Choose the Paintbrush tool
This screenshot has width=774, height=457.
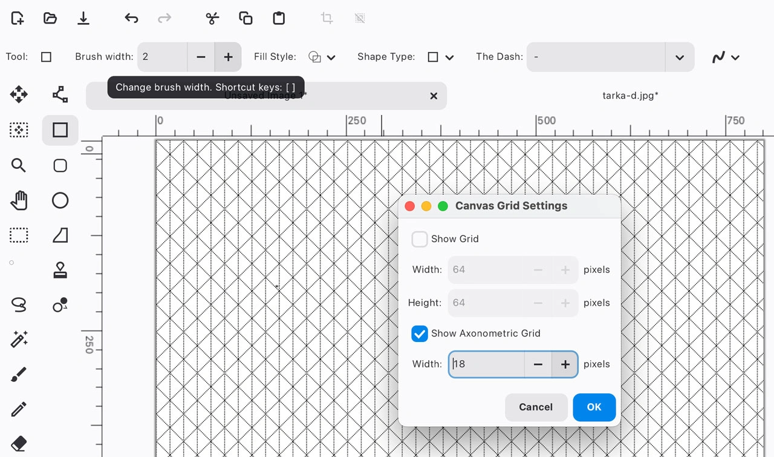(x=19, y=375)
